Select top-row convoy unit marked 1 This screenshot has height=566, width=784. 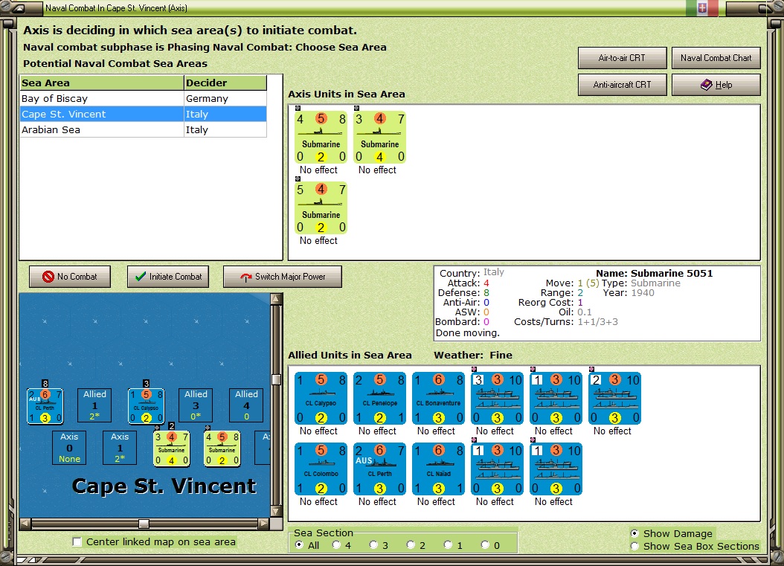pyautogui.click(x=556, y=399)
